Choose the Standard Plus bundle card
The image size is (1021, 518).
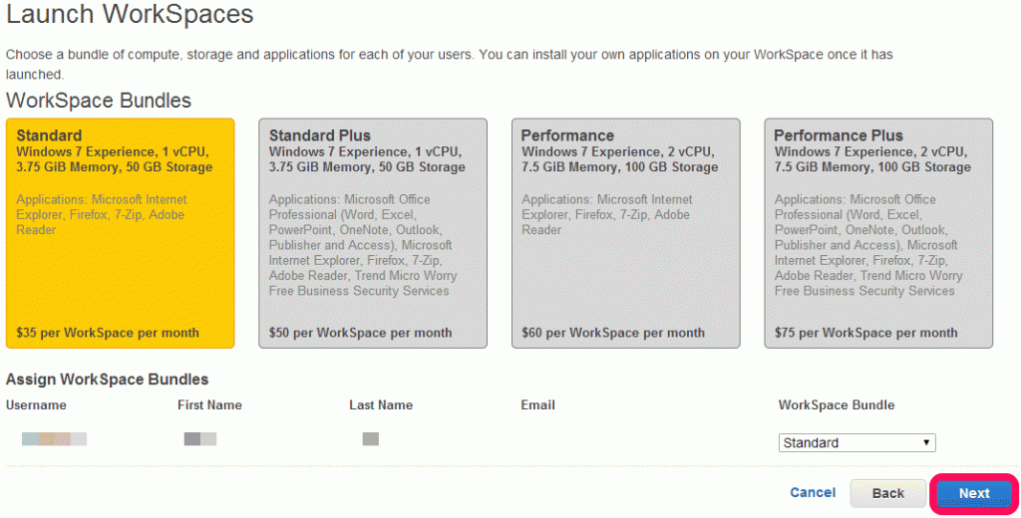tap(373, 233)
